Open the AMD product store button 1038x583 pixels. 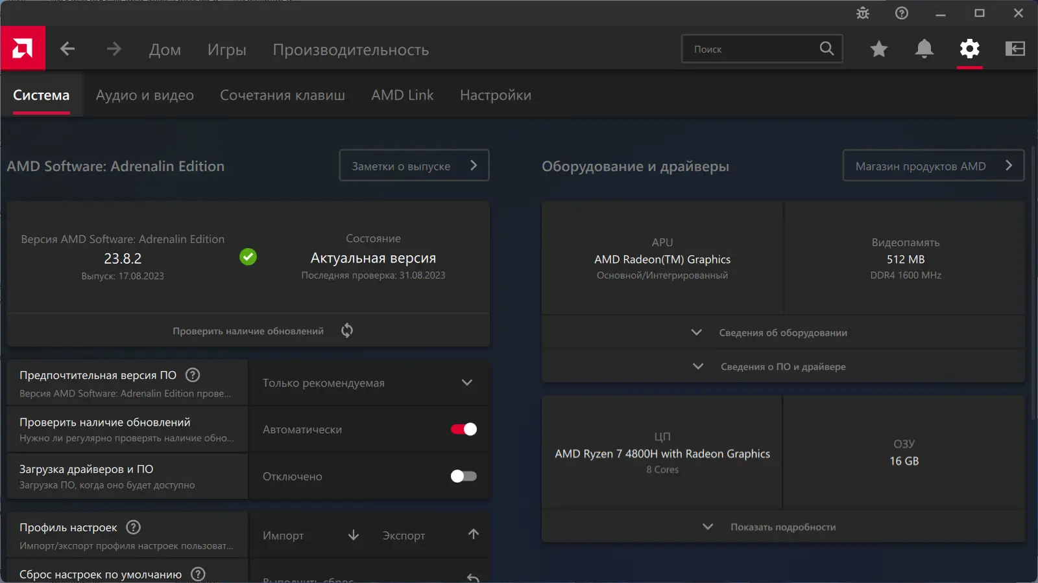click(933, 166)
